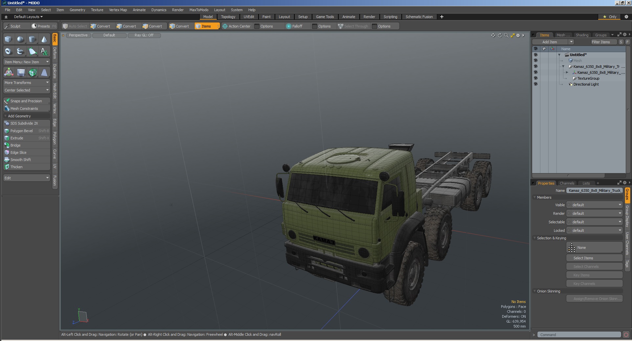Open the Render default dropdown

595,213
